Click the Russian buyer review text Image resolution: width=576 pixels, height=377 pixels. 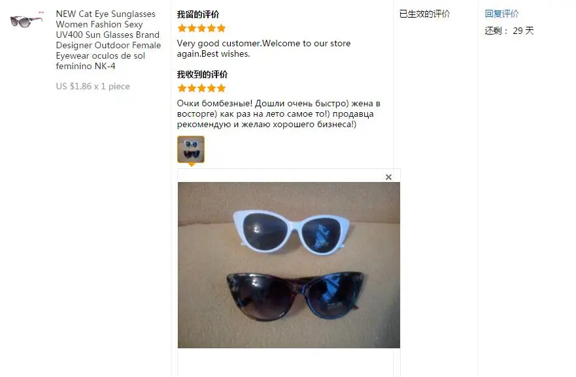click(x=279, y=113)
